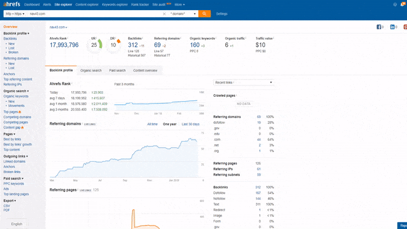Switch to the Organic search tab

point(91,71)
